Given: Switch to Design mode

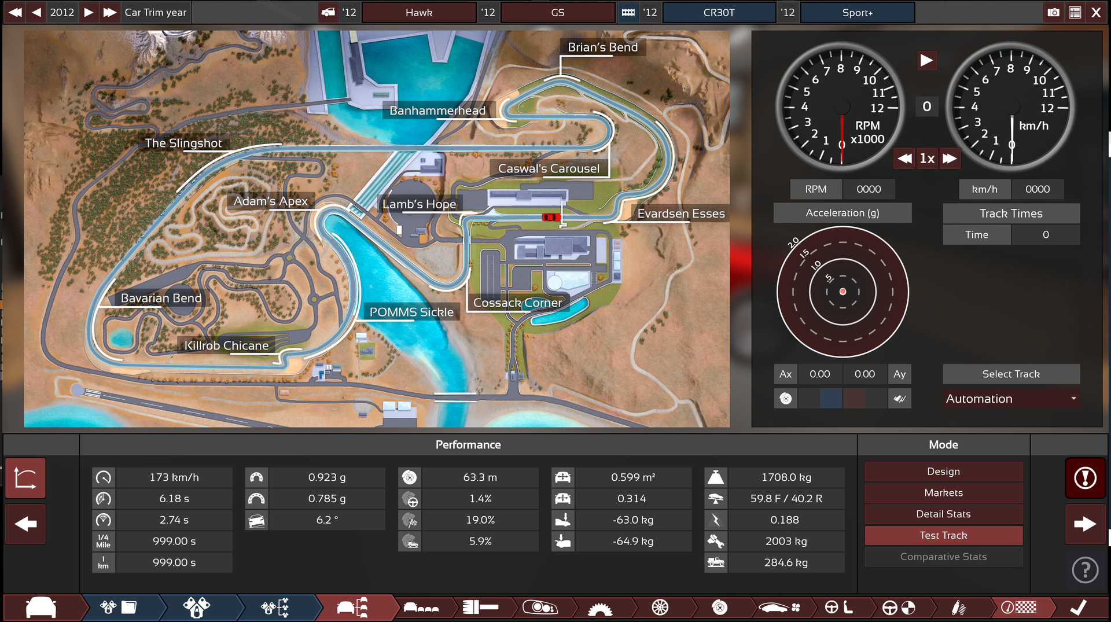Looking at the screenshot, I should 943,471.
